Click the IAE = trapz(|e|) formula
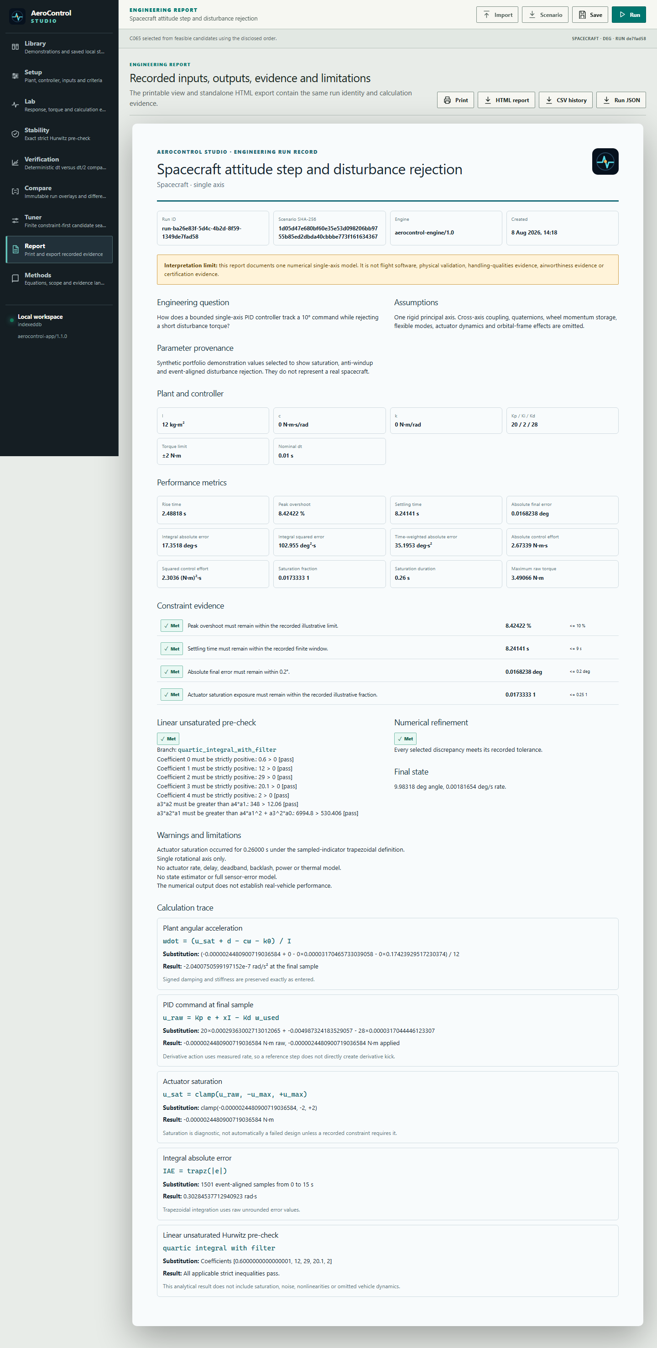Image resolution: width=657 pixels, height=1348 pixels. [195, 1171]
